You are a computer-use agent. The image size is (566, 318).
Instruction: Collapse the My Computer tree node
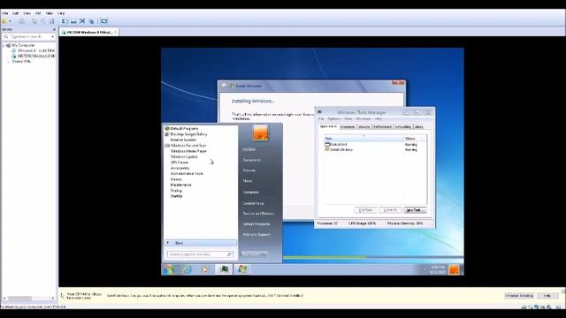pos(4,45)
